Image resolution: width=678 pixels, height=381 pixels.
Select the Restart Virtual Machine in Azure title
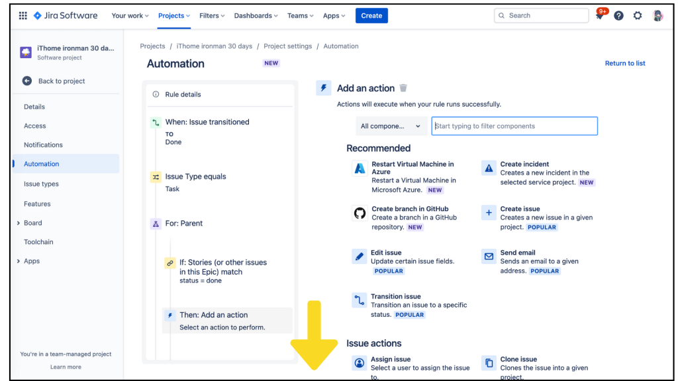point(413,168)
